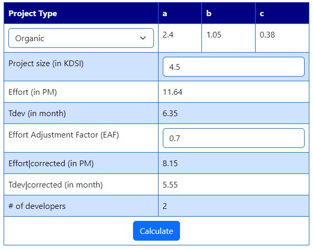This screenshot has width=313, height=249.
Task: Click the corrected effort value 8.15
Action: tap(170, 164)
